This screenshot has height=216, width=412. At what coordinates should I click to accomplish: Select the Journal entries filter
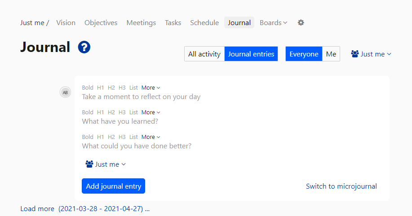click(251, 54)
